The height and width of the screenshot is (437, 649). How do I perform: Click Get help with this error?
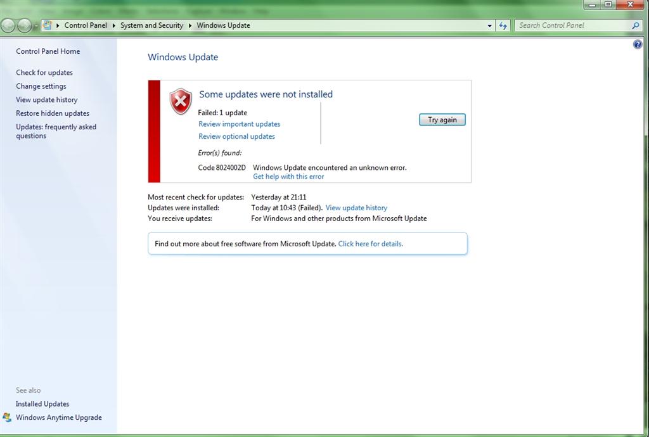click(288, 177)
